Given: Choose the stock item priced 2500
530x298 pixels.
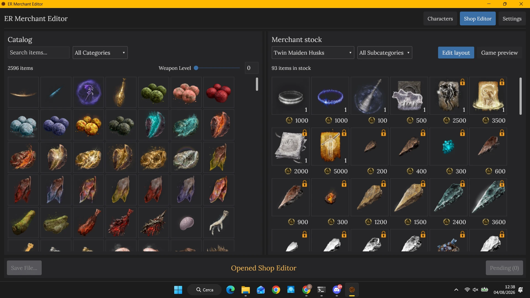Looking at the screenshot, I should point(449,95).
